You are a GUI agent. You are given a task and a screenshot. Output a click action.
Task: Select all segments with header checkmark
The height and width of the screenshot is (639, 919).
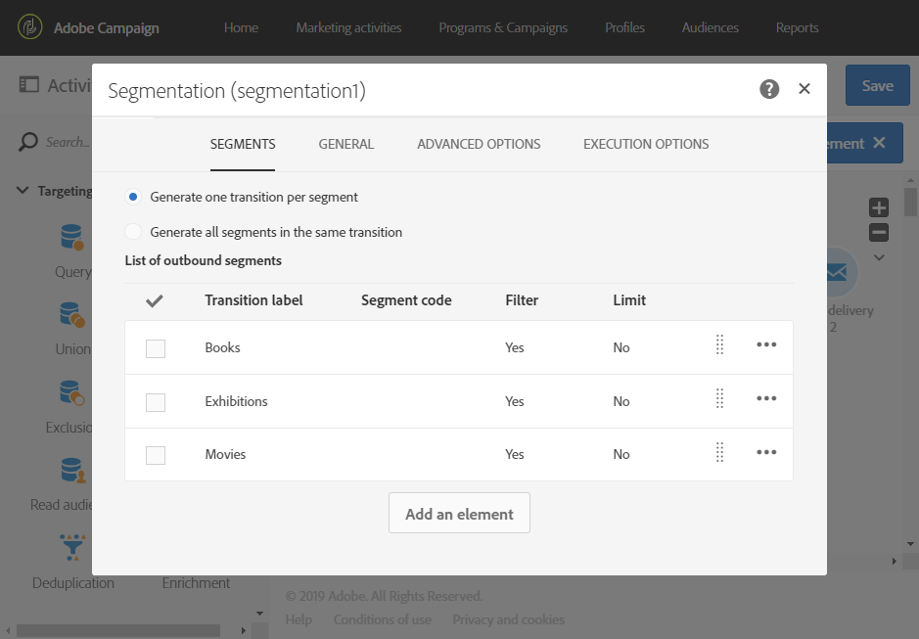click(x=155, y=301)
